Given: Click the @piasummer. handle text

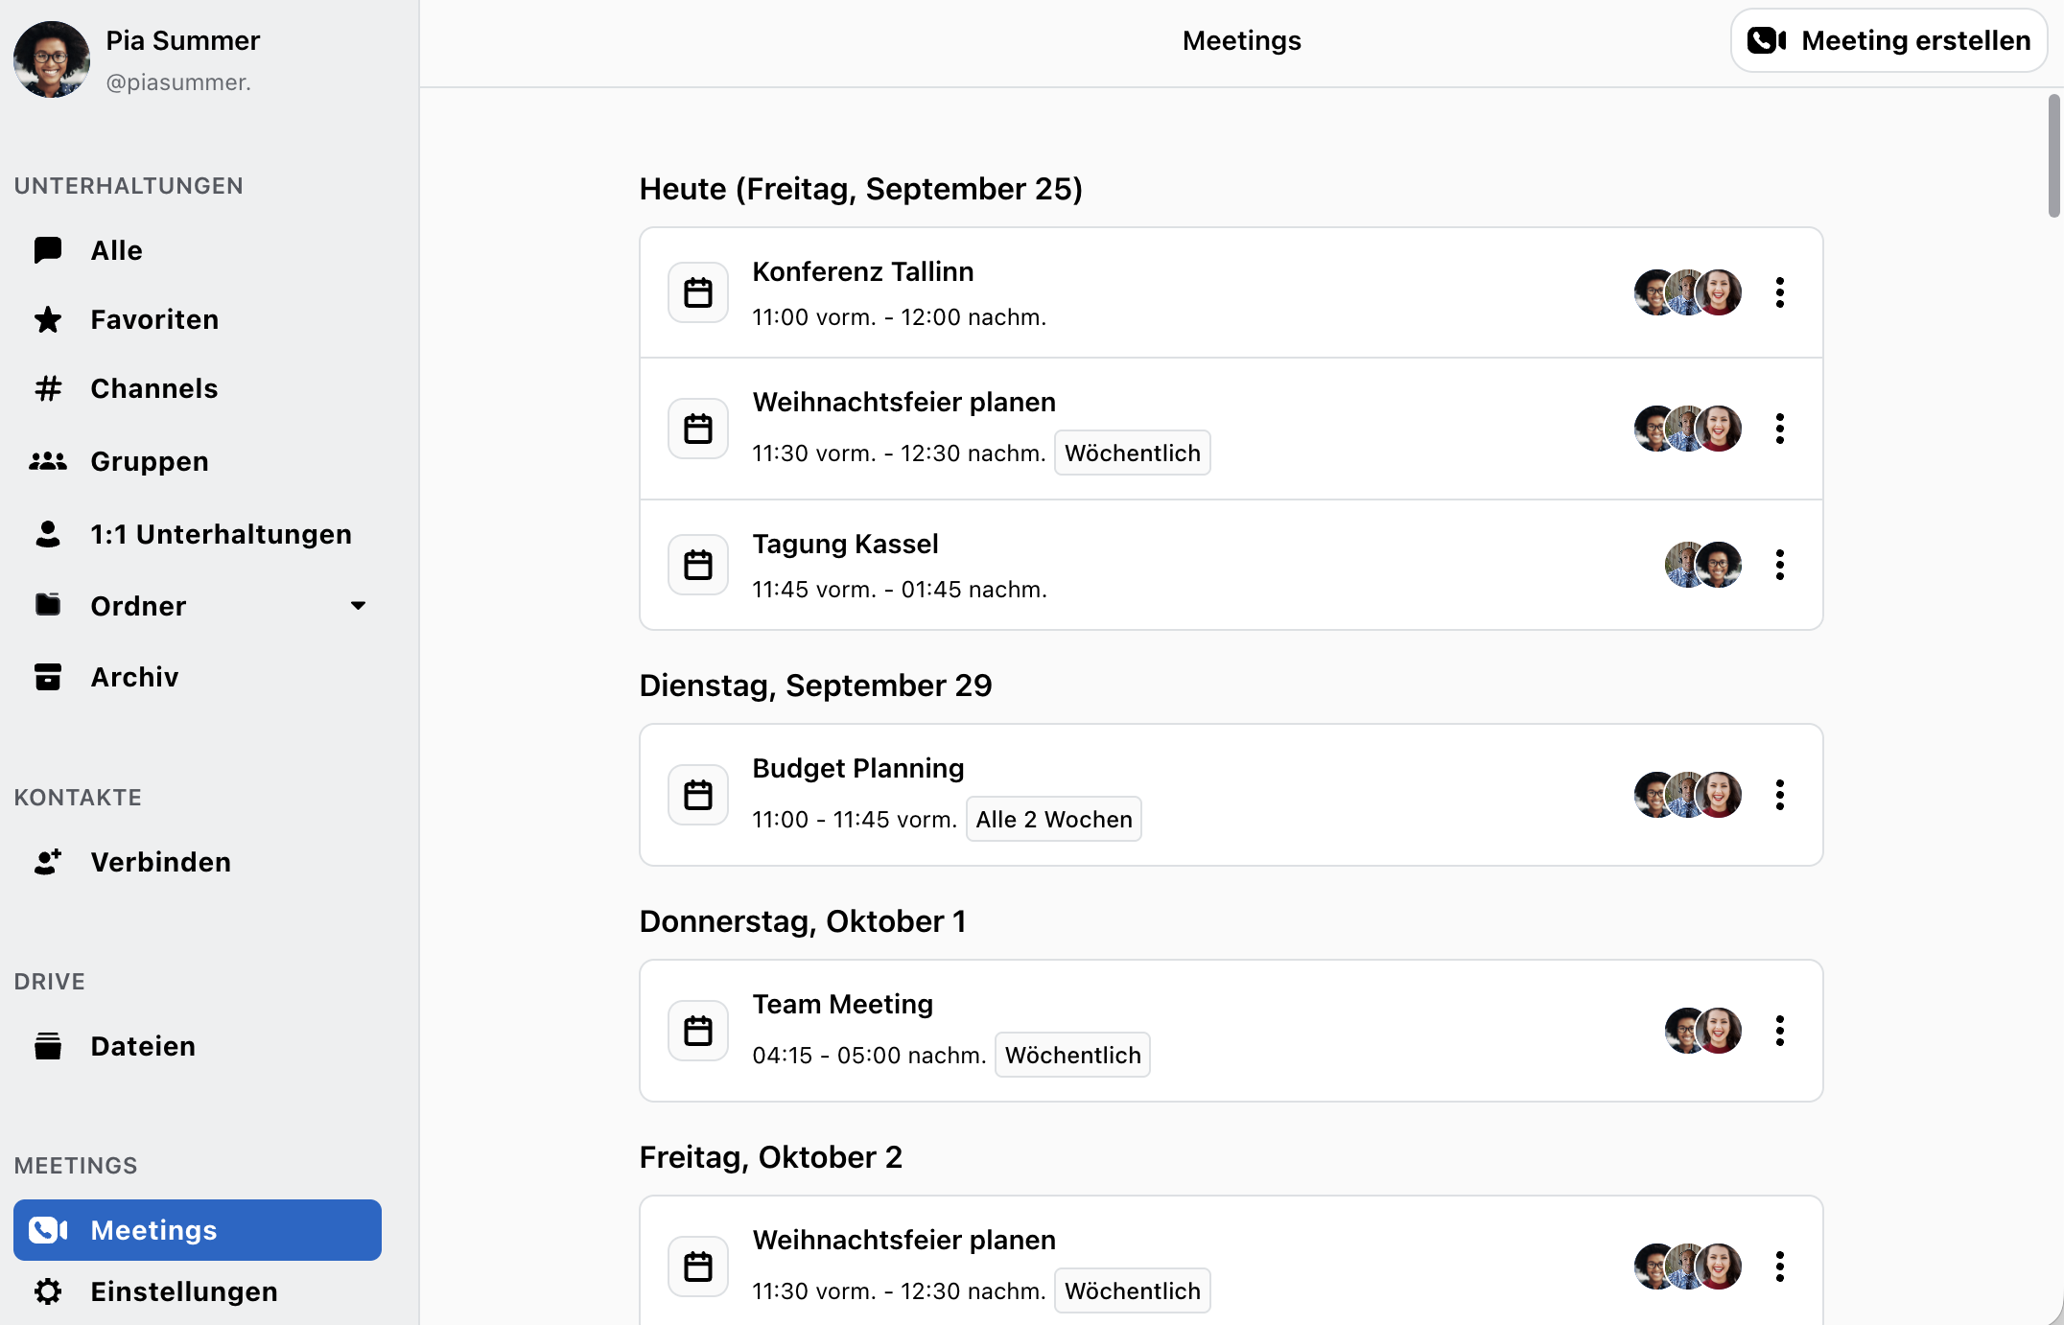Looking at the screenshot, I should (178, 82).
